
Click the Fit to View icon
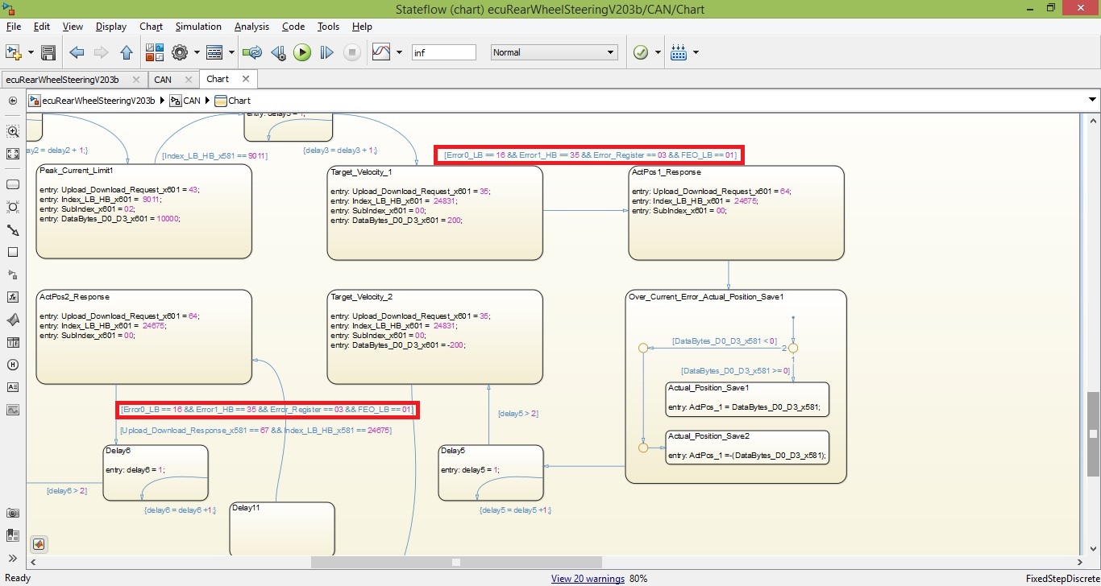pyautogui.click(x=13, y=154)
